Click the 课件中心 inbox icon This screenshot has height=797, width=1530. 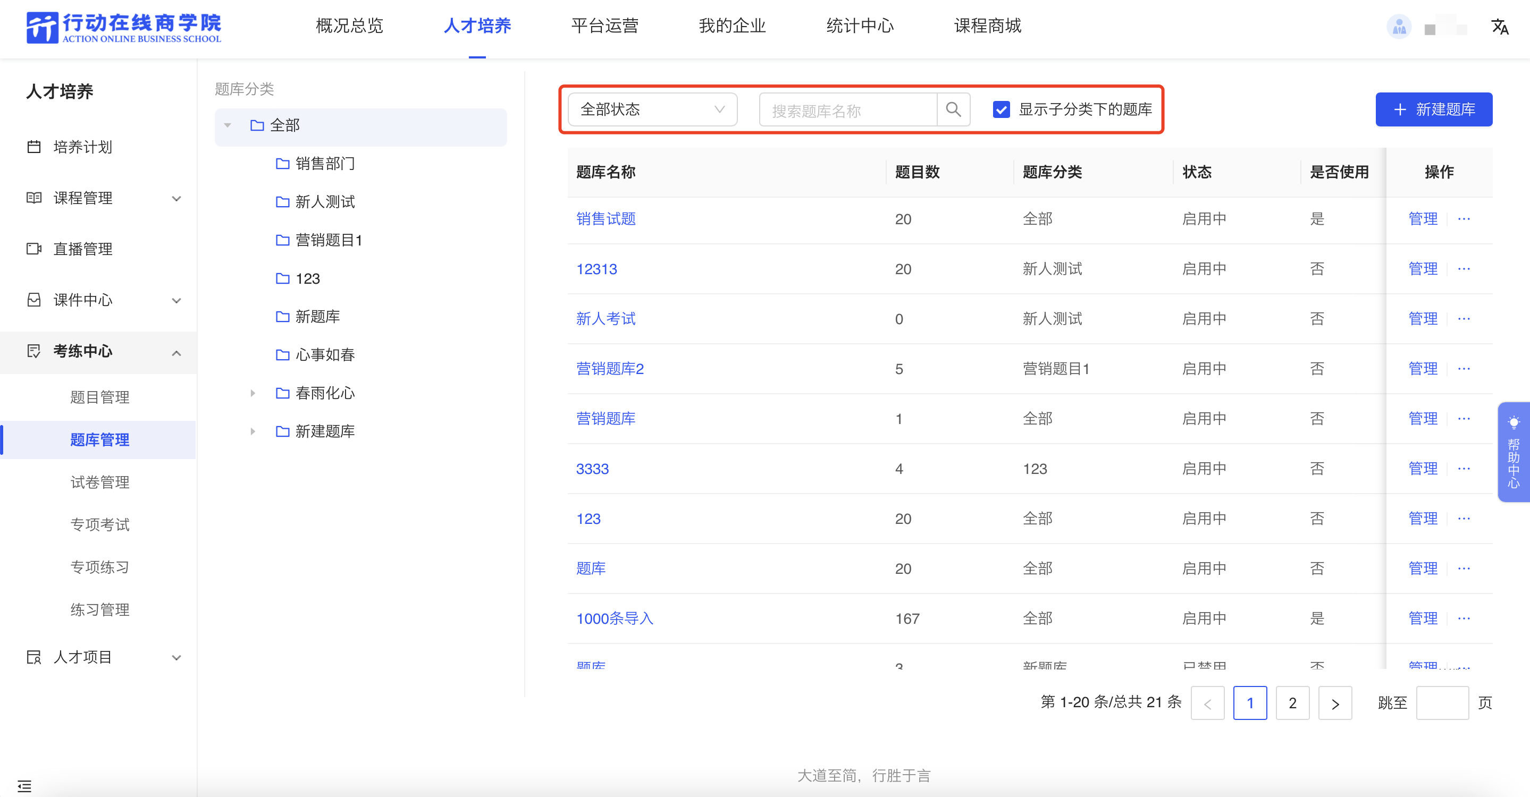click(34, 300)
